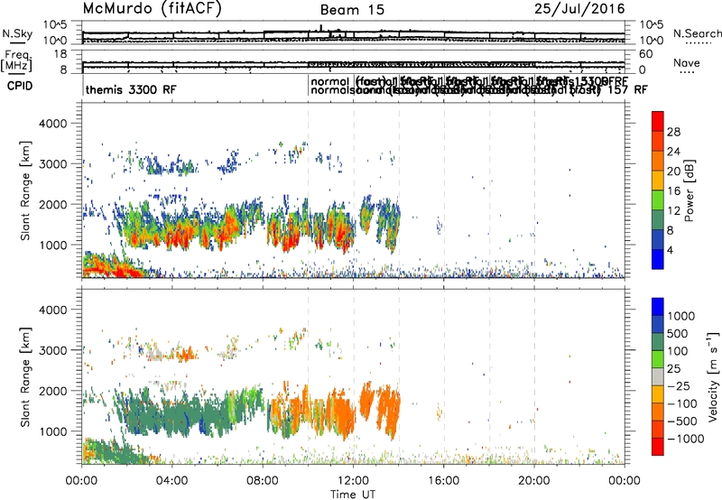This screenshot has height=500, width=722.
Task: Pick the grey -25 to 25 Velocity colorbar segment
Action: tap(658, 377)
